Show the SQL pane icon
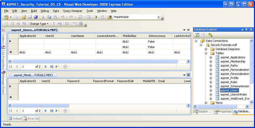 click(18, 24)
